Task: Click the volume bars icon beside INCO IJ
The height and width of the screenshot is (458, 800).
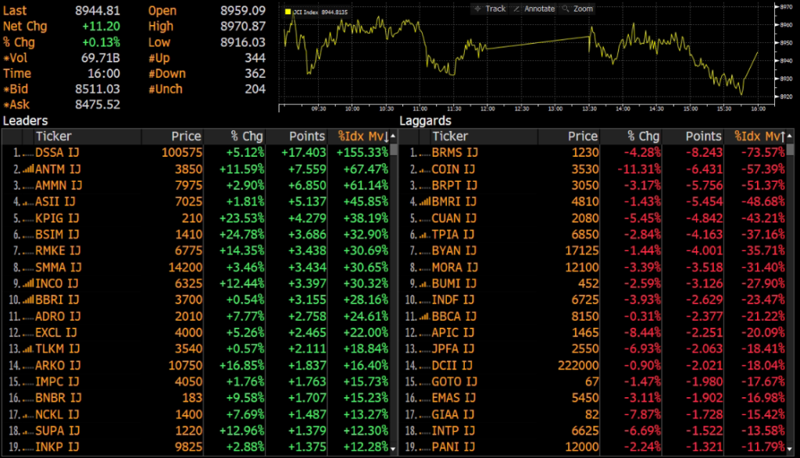Action: (x=26, y=284)
